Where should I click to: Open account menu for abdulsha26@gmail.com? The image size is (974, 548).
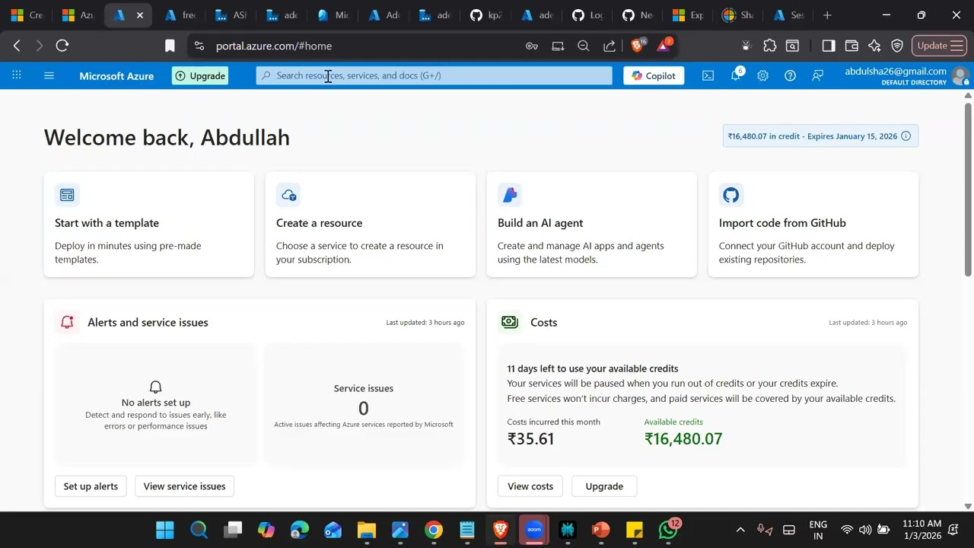pyautogui.click(x=906, y=75)
